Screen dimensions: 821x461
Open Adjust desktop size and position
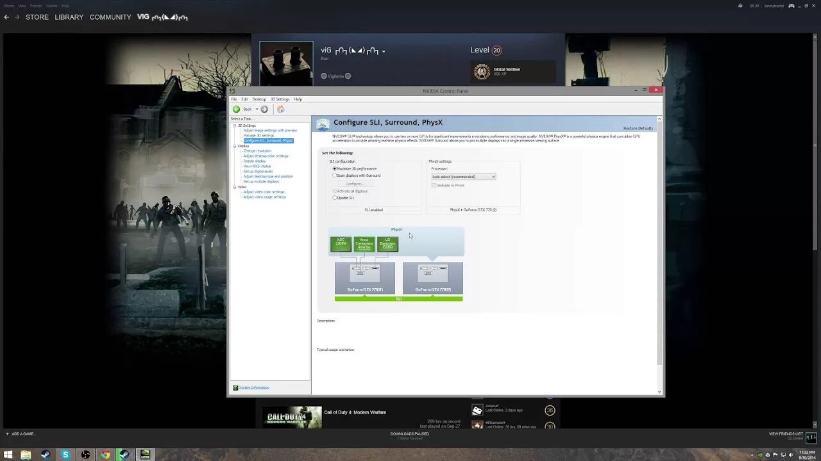point(268,177)
